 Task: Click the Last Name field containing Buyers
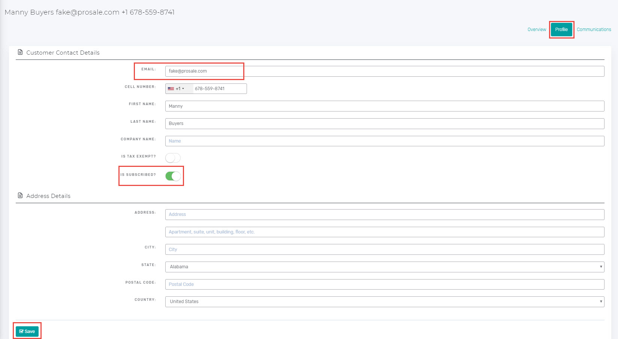coord(385,123)
